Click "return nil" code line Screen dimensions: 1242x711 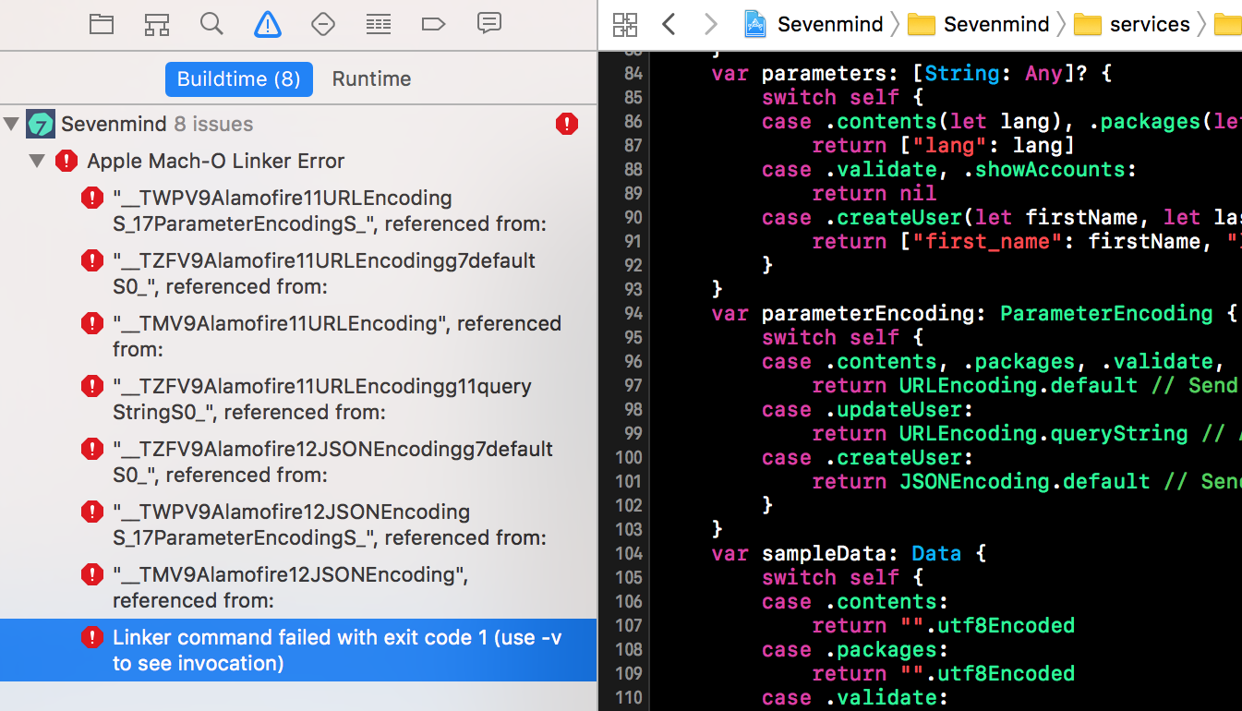click(874, 193)
